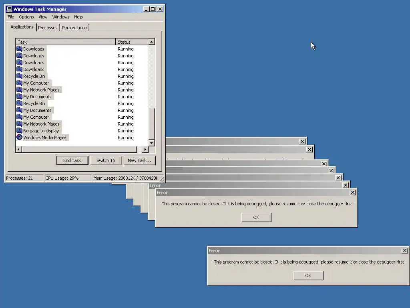Click the horizontal scroll right arrow

tap(145, 149)
